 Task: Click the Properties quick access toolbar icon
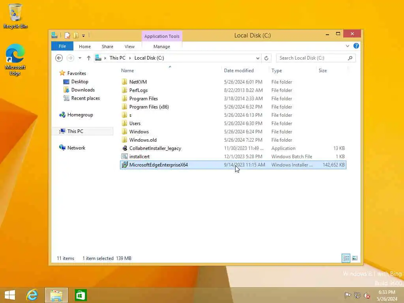67,36
